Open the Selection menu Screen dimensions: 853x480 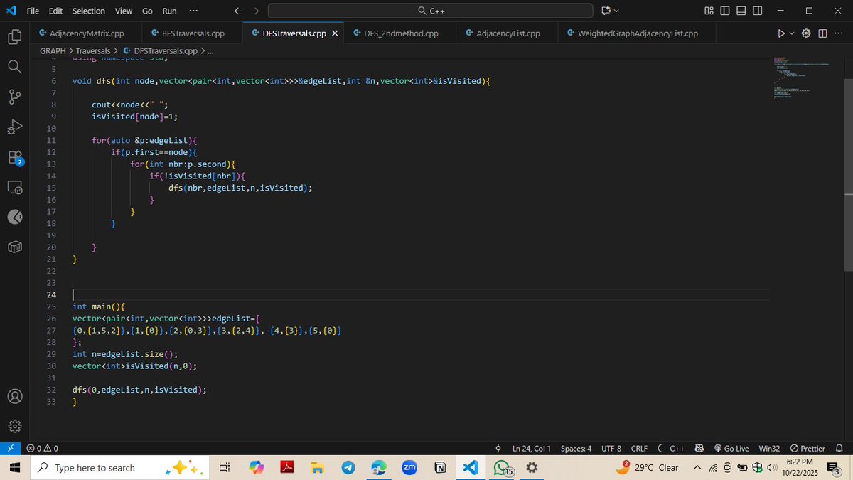tap(88, 11)
